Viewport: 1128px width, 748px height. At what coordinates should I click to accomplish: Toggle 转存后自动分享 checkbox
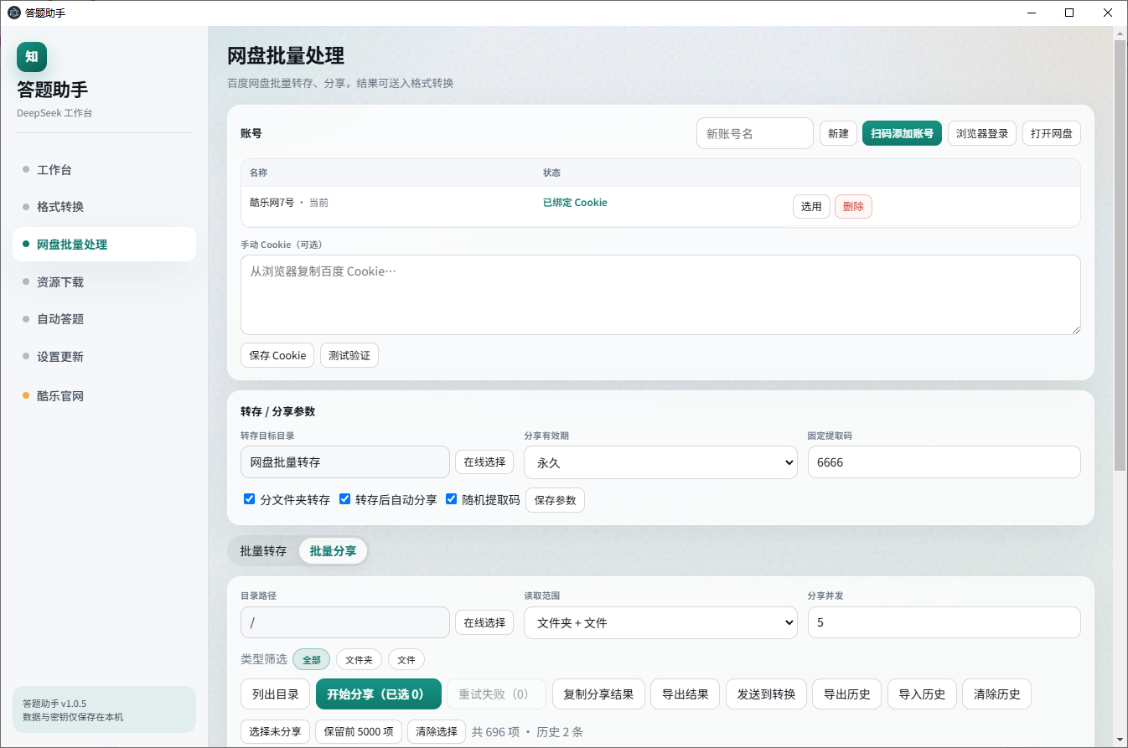344,499
